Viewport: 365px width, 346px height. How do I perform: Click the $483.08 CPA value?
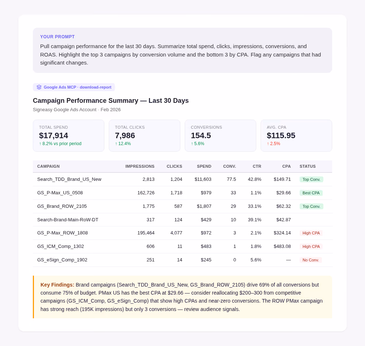pyautogui.click(x=282, y=246)
